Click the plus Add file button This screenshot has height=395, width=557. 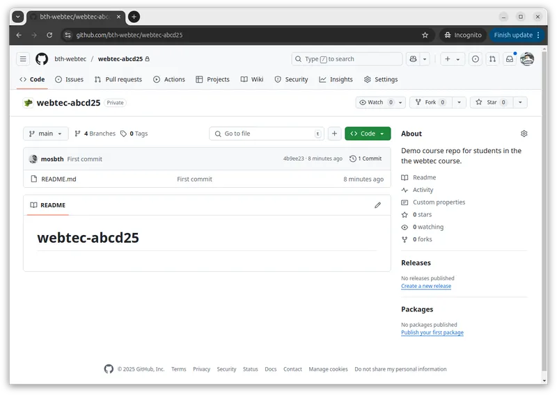point(334,134)
